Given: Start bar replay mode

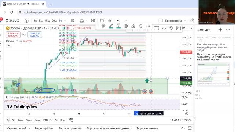Looking at the screenshot, I should [110, 21].
